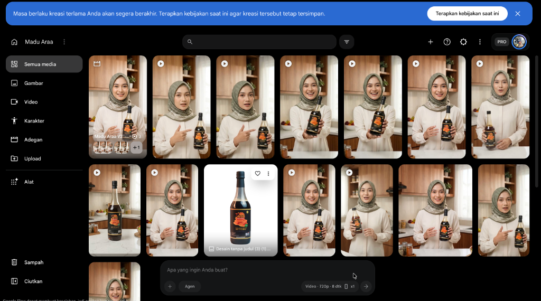Open the Video · 720p · 8 dtk settings
541x301 pixels.
click(330, 287)
